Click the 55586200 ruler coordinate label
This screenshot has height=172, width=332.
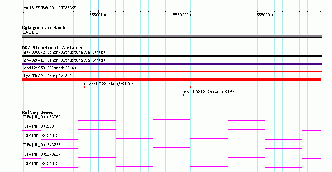tap(182, 15)
